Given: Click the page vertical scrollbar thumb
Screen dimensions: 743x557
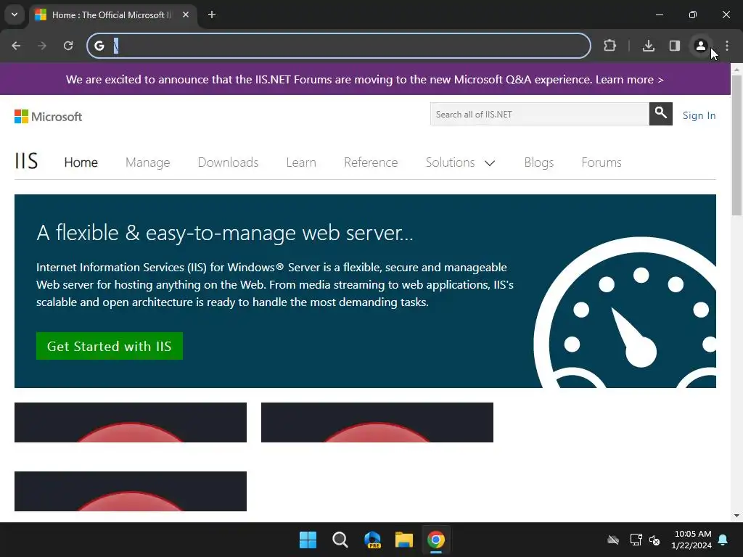Looking at the screenshot, I should pos(736,144).
